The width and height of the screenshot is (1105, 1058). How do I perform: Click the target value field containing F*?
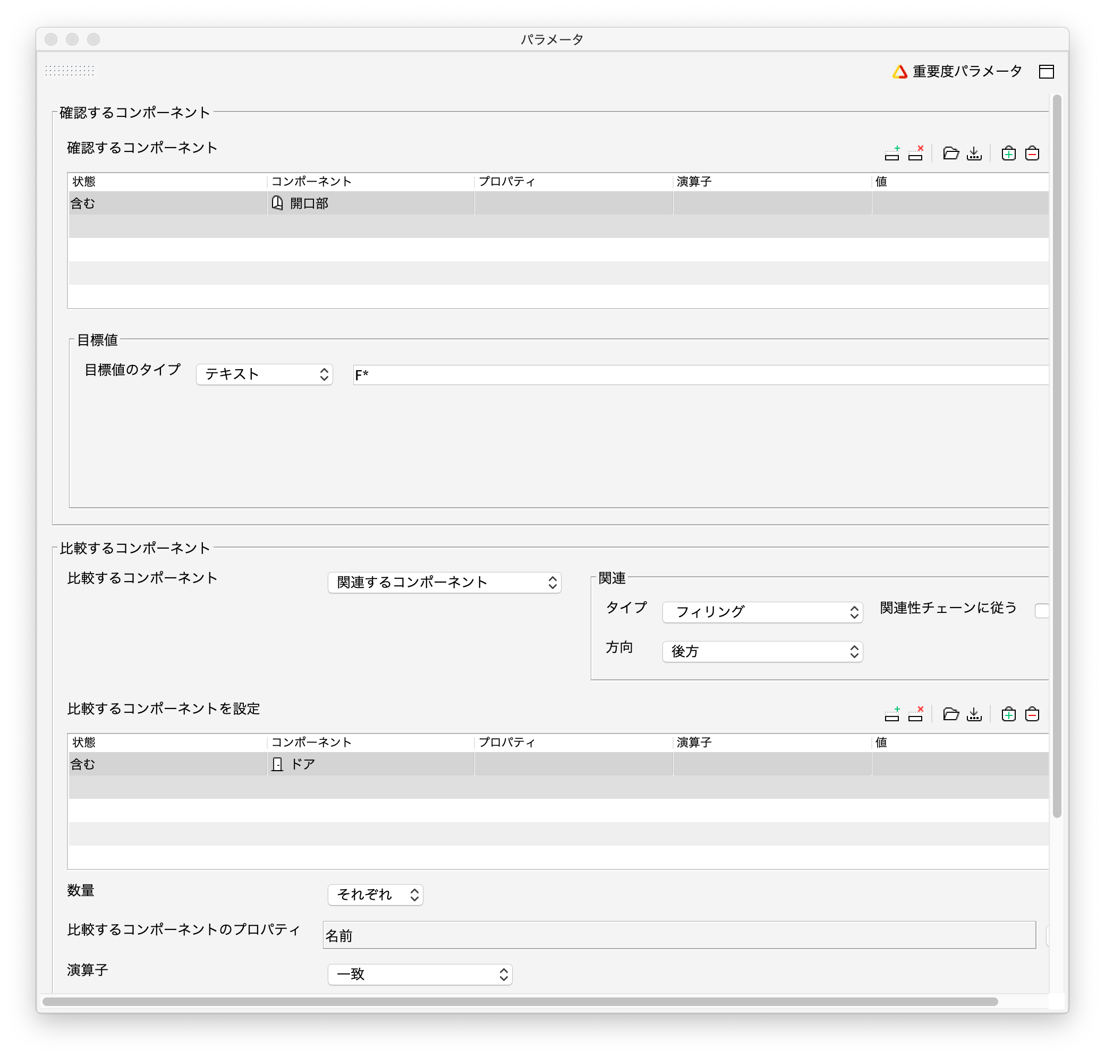[x=700, y=375]
